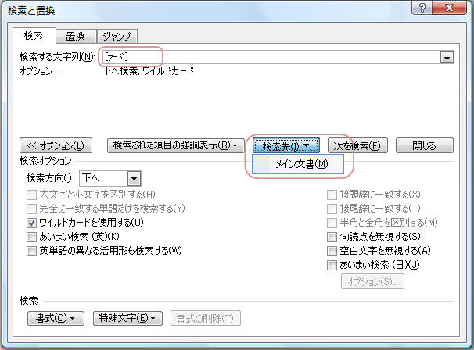Viewport: 474px width, 350px height.
Task: Expand the search string history dropdown arrow
Action: 447,57
